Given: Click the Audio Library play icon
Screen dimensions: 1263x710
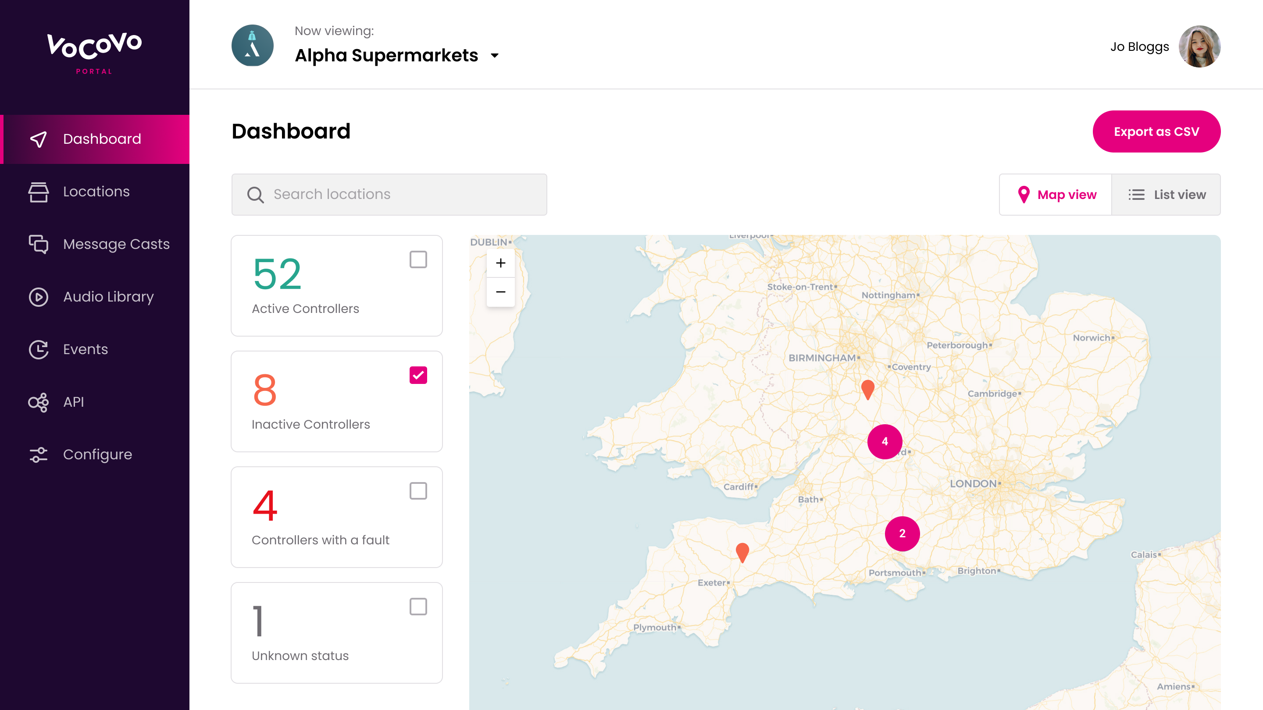Looking at the screenshot, I should [38, 297].
